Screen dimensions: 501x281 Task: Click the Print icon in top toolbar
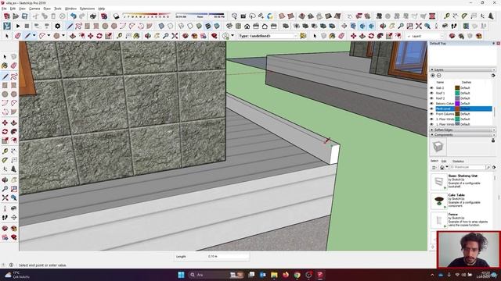(93, 16)
